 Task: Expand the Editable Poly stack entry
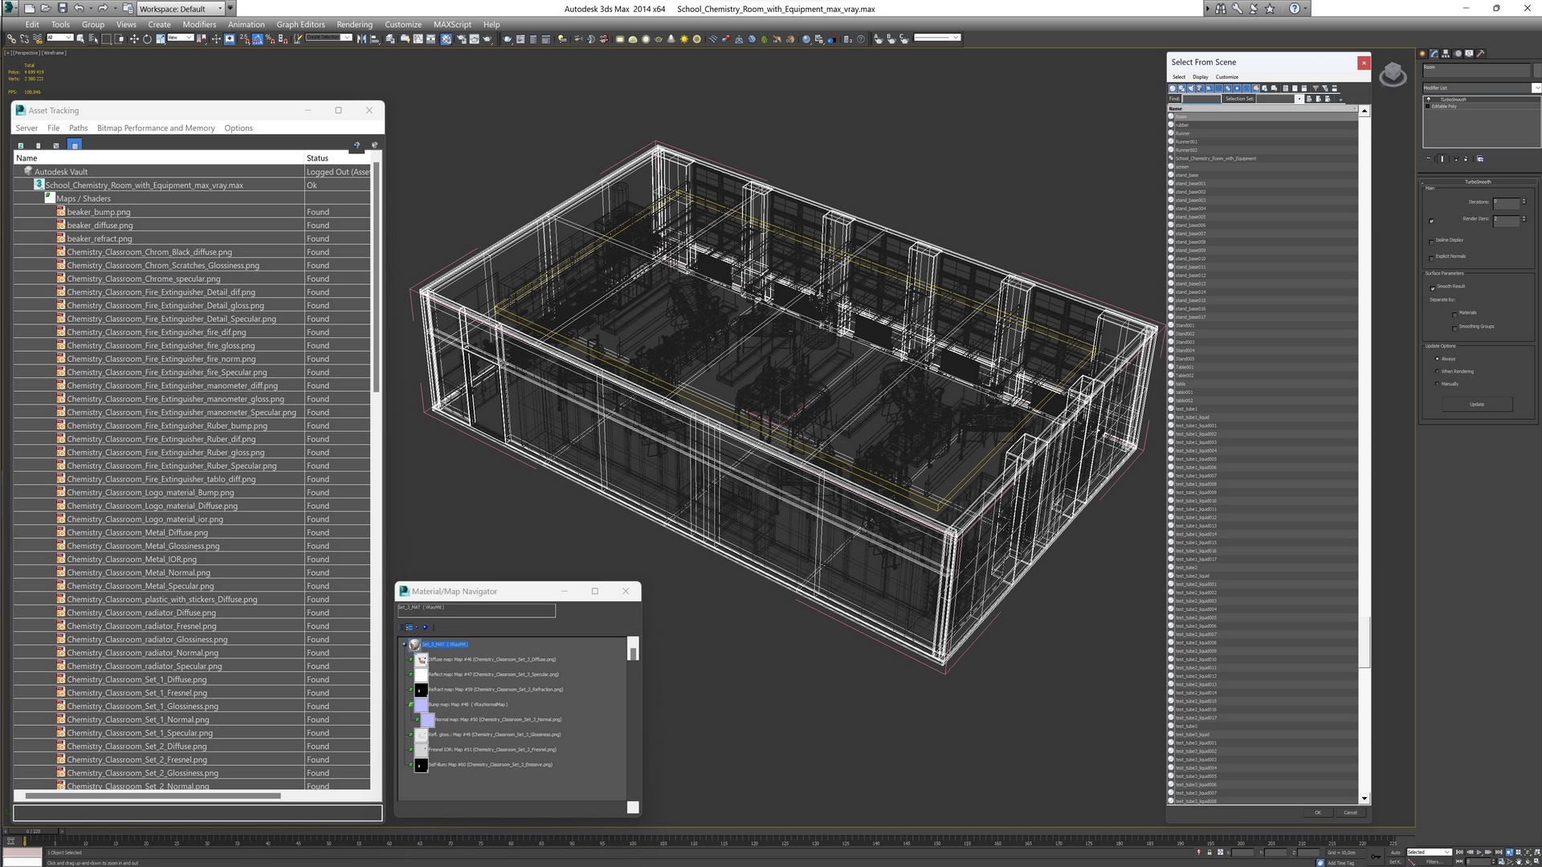[x=1428, y=106]
